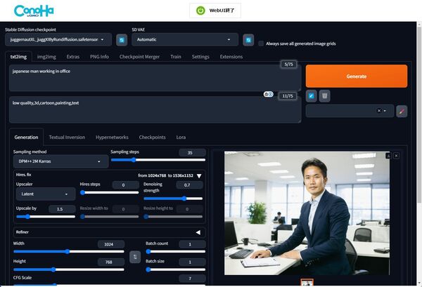Image resolution: width=422 pixels, height=287 pixels.
Task: Refresh the SD VAE list
Action: (x=248, y=40)
